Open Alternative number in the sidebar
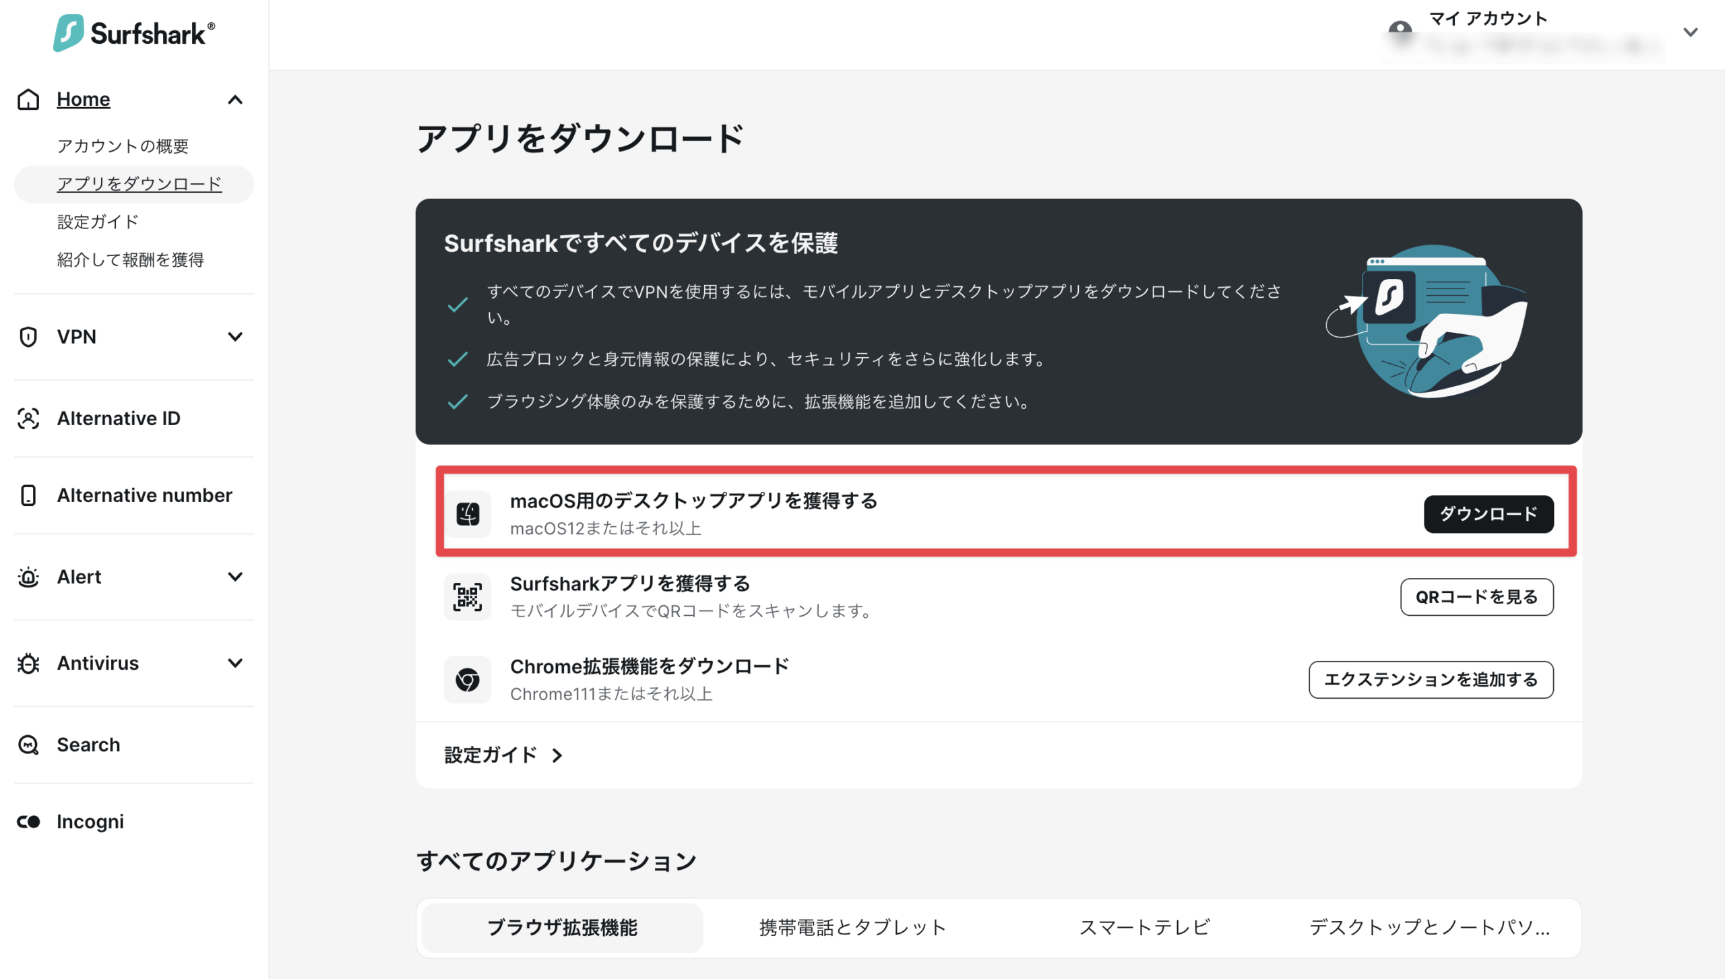This screenshot has width=1725, height=979. tap(145, 495)
